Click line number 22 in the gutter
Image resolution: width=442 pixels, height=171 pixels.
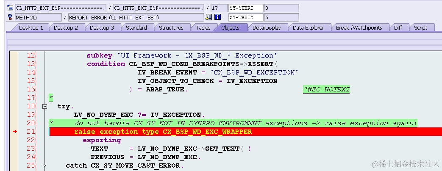[x=31, y=140]
